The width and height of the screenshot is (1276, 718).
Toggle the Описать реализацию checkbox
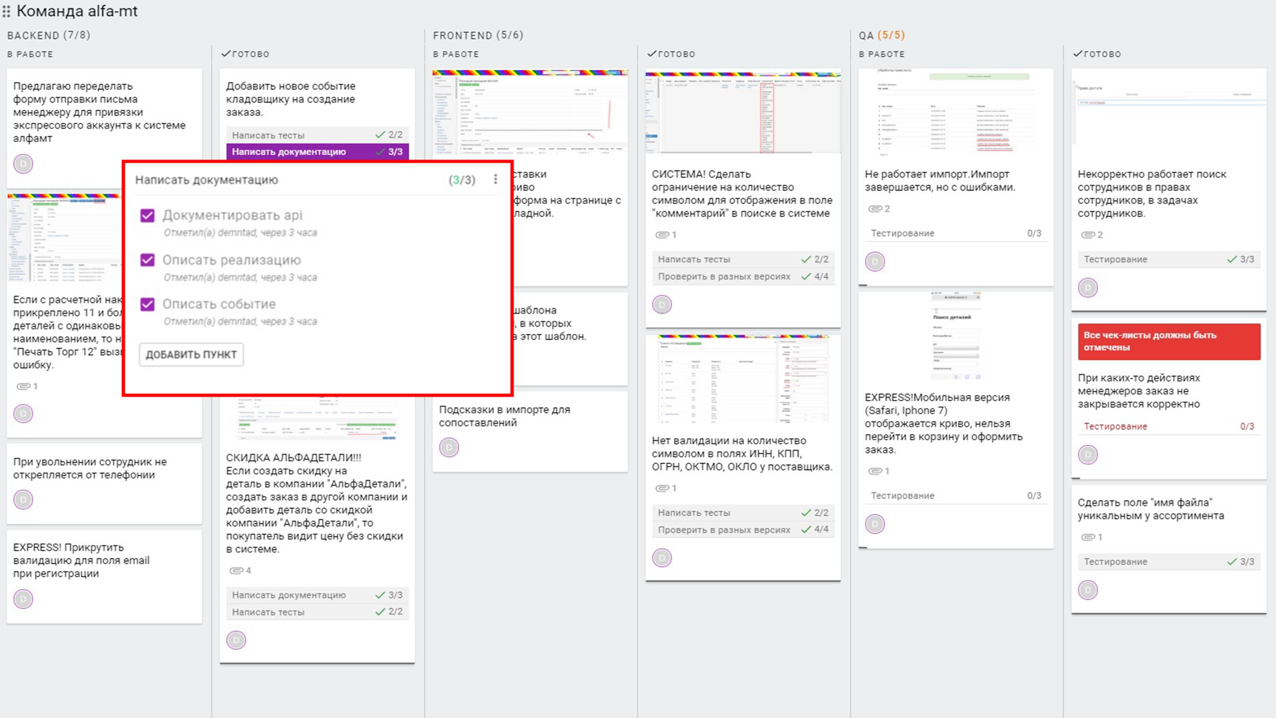148,260
